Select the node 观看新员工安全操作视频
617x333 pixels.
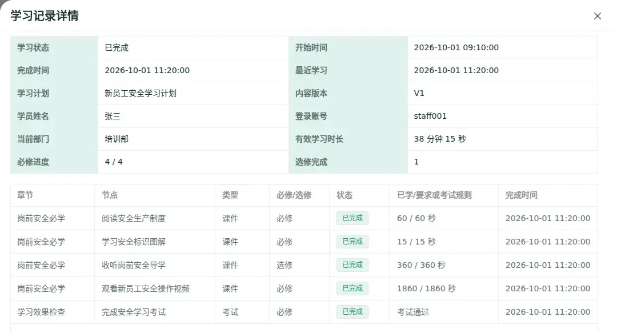pos(146,288)
